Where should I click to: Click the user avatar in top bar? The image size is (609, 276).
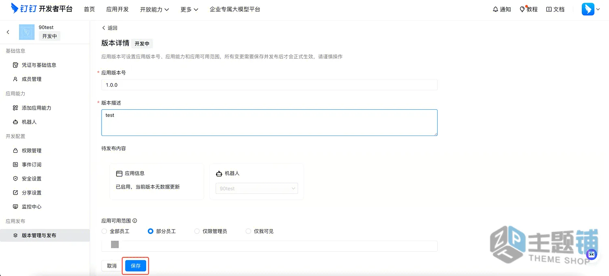[x=588, y=9]
